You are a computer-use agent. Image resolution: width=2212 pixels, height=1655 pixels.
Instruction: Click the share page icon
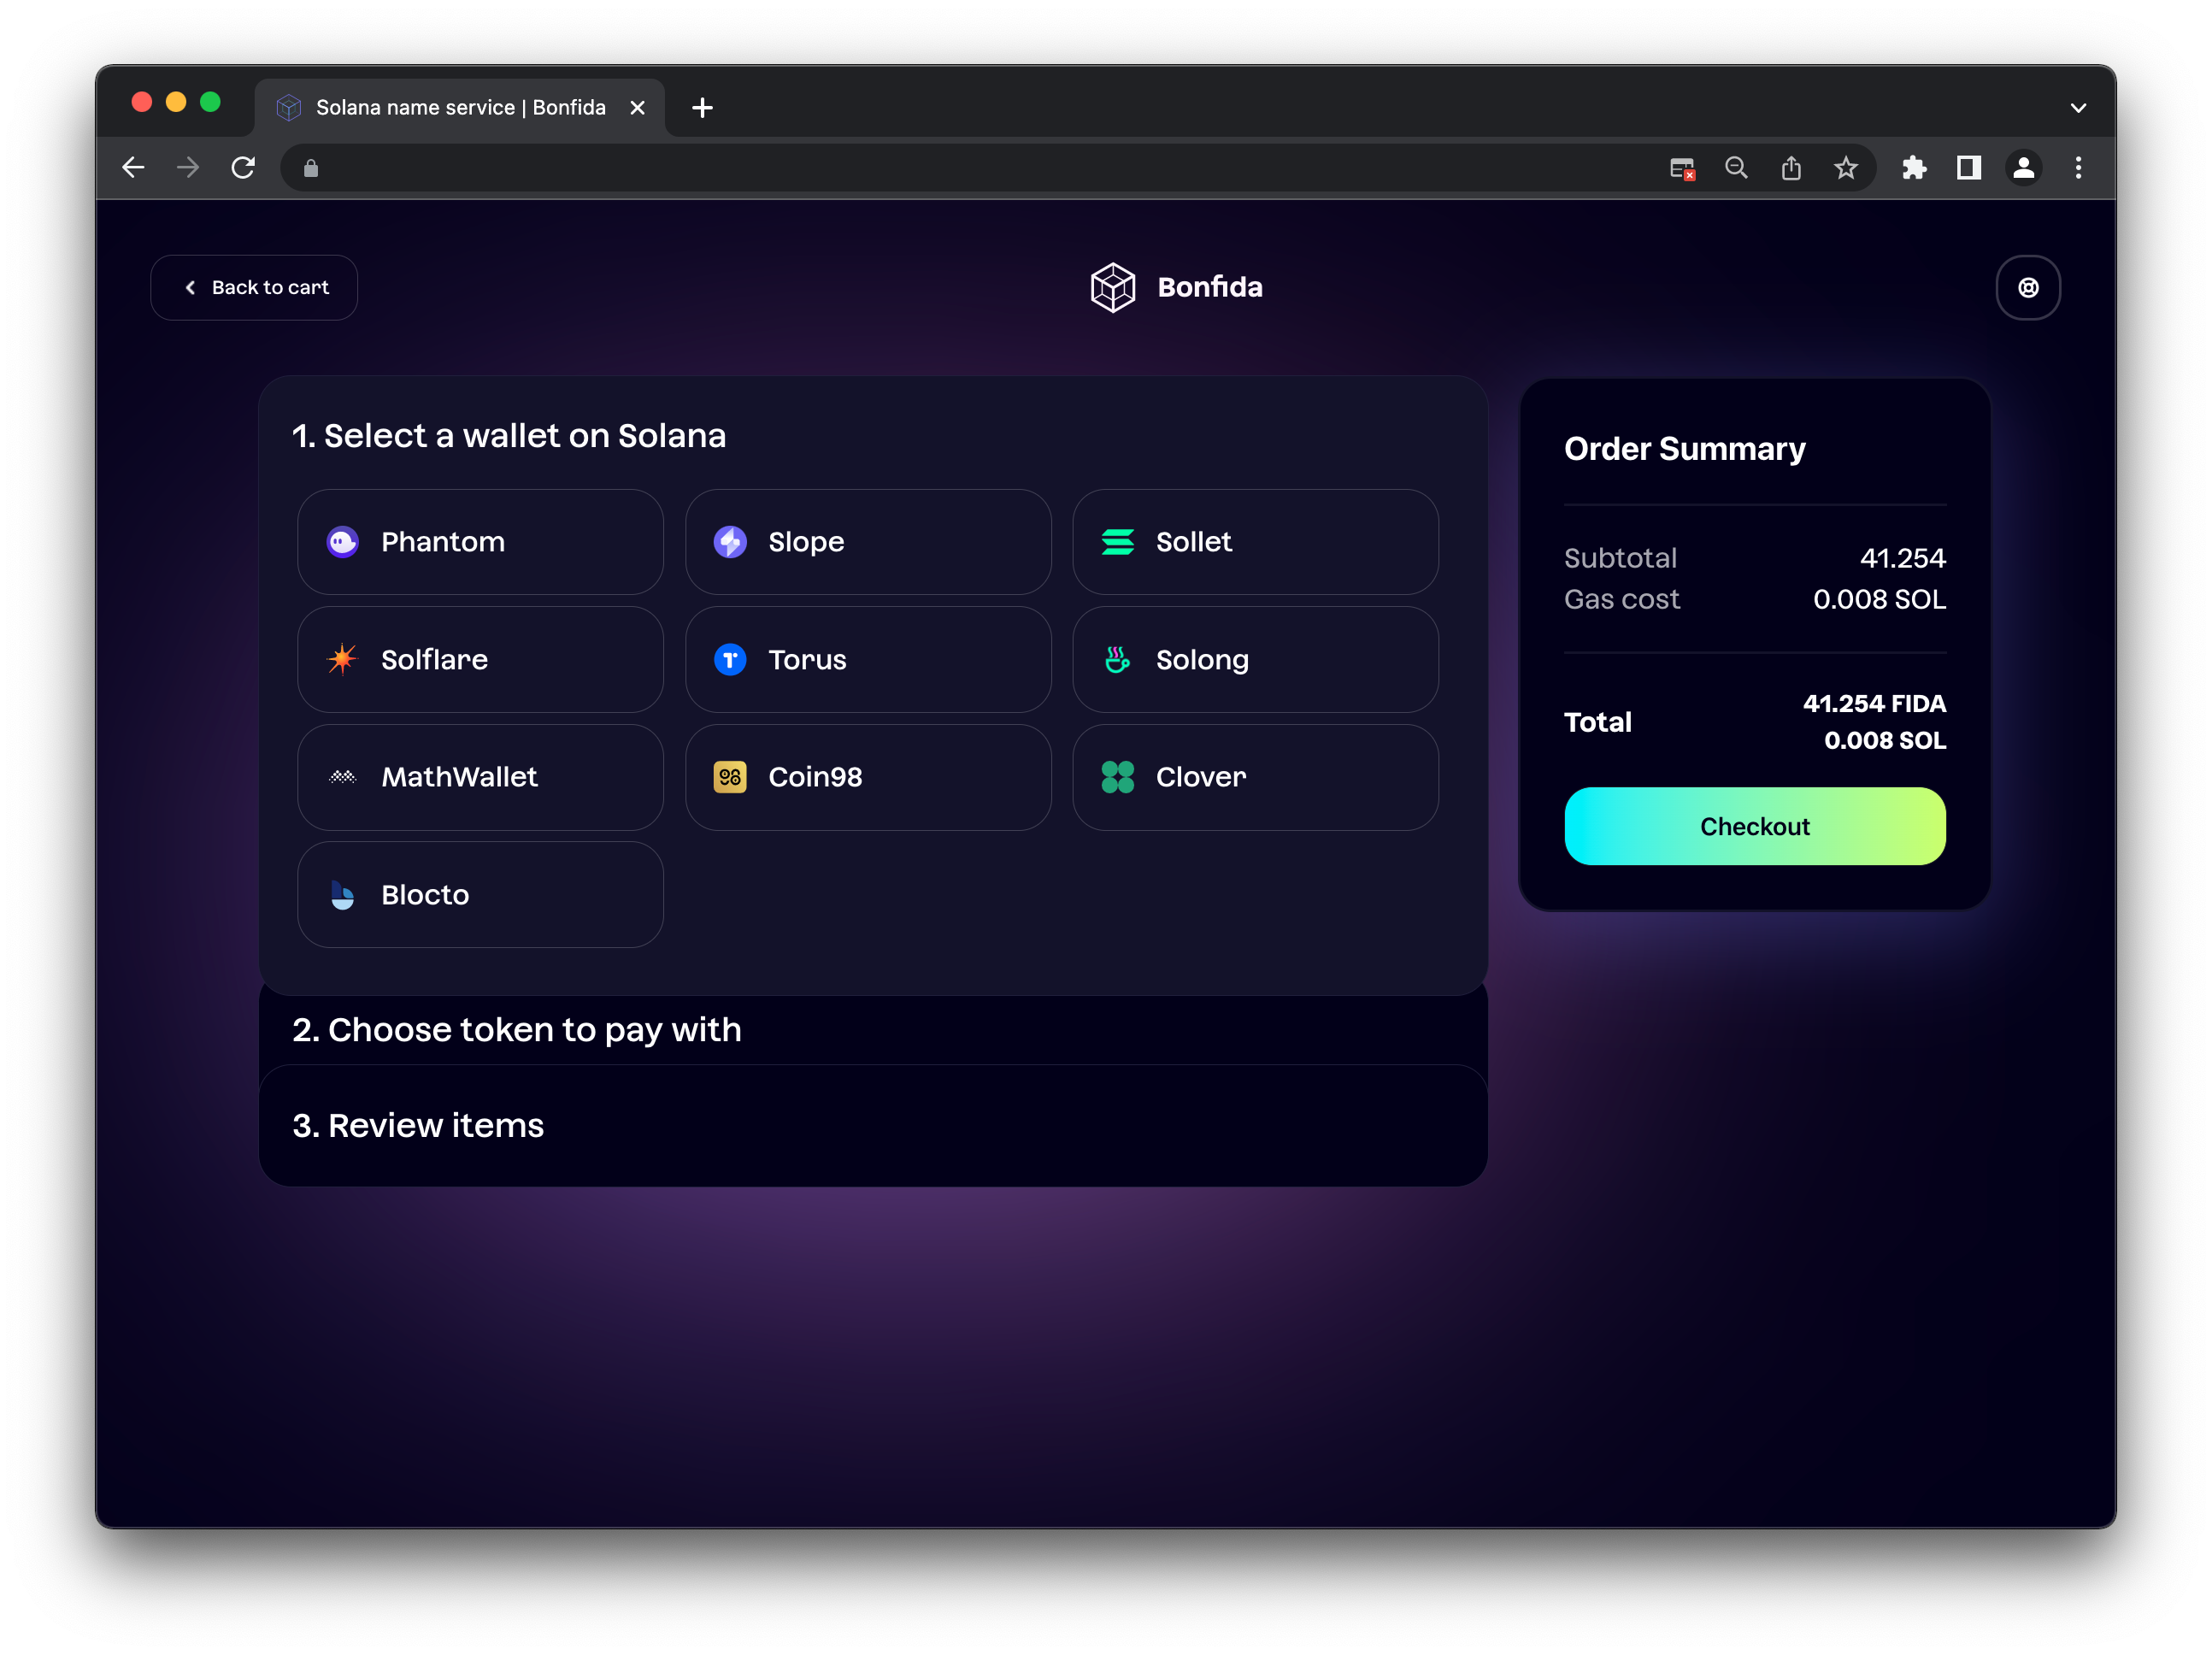tap(1791, 168)
